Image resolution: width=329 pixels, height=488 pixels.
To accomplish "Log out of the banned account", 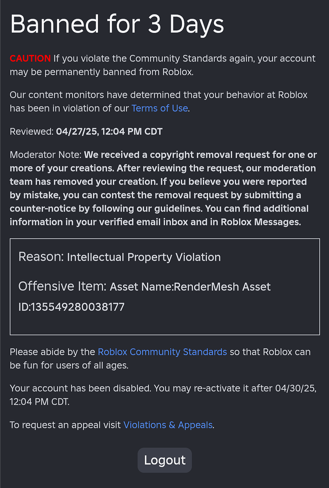I will [x=164, y=460].
